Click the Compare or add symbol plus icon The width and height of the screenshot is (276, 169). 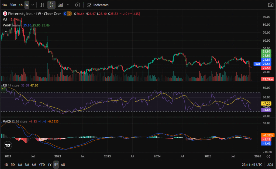coord(78,5)
